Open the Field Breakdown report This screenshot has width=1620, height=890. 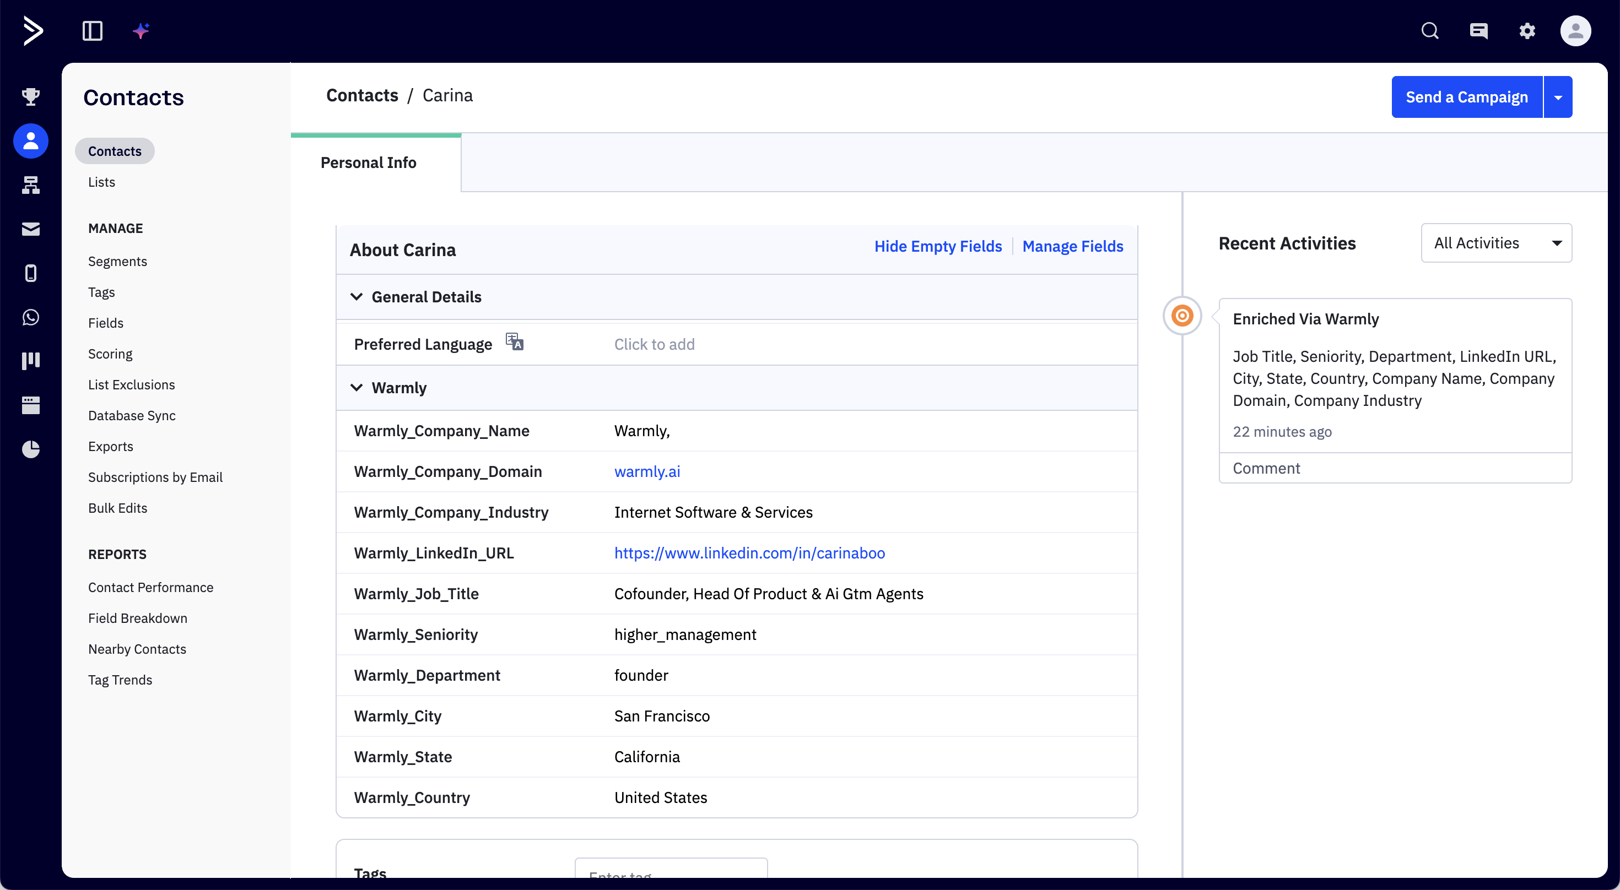[138, 617]
